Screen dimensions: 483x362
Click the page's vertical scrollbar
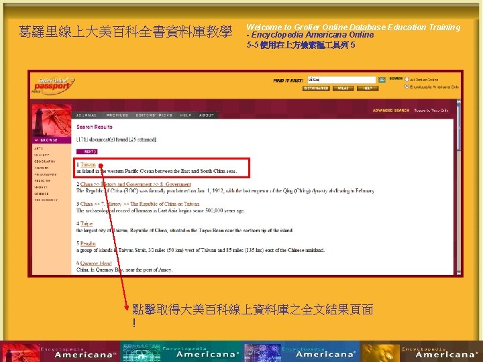pyautogui.click(x=459, y=187)
